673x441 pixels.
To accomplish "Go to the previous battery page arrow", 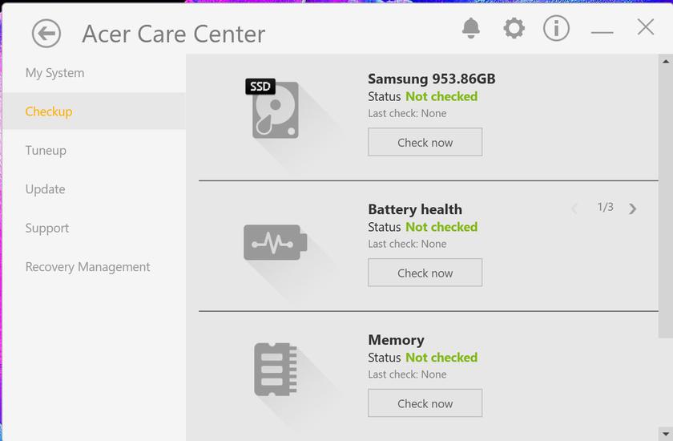I will tap(574, 208).
